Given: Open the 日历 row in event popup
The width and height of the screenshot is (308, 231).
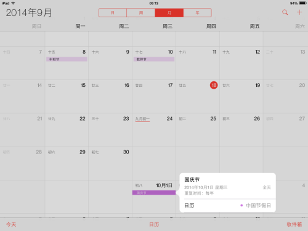Looking at the screenshot, I should click(x=228, y=206).
